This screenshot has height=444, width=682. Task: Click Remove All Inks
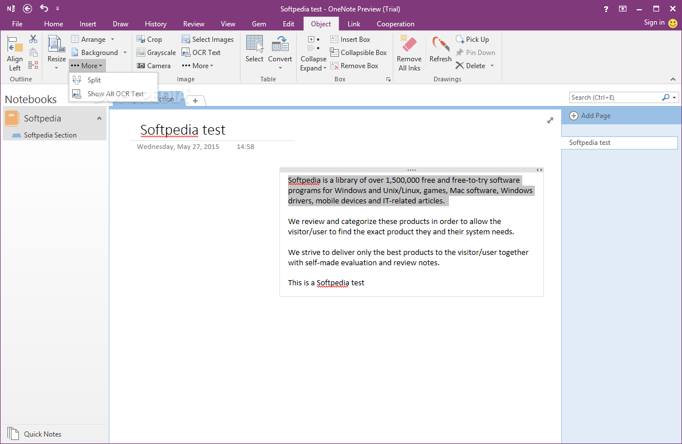click(x=409, y=53)
